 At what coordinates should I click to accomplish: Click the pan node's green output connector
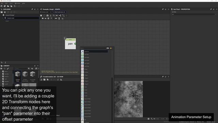pos(75,44)
